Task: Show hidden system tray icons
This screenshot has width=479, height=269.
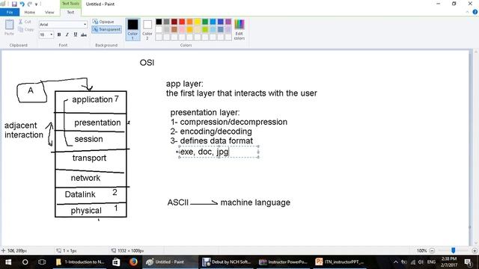Action: coord(396,262)
